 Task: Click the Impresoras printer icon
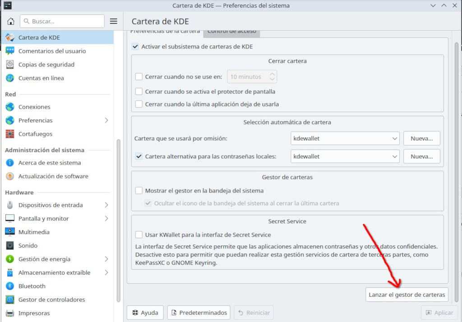[10, 313]
